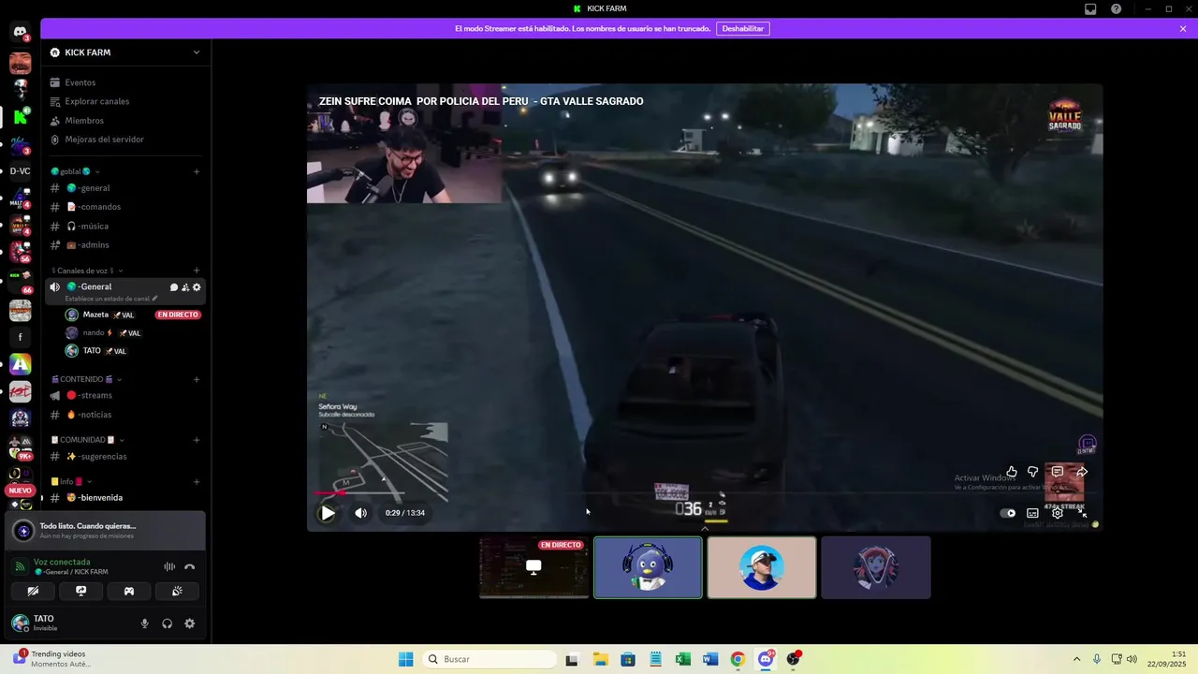Image resolution: width=1198 pixels, height=674 pixels.
Task: Share your screen button
Action: [x=81, y=591]
